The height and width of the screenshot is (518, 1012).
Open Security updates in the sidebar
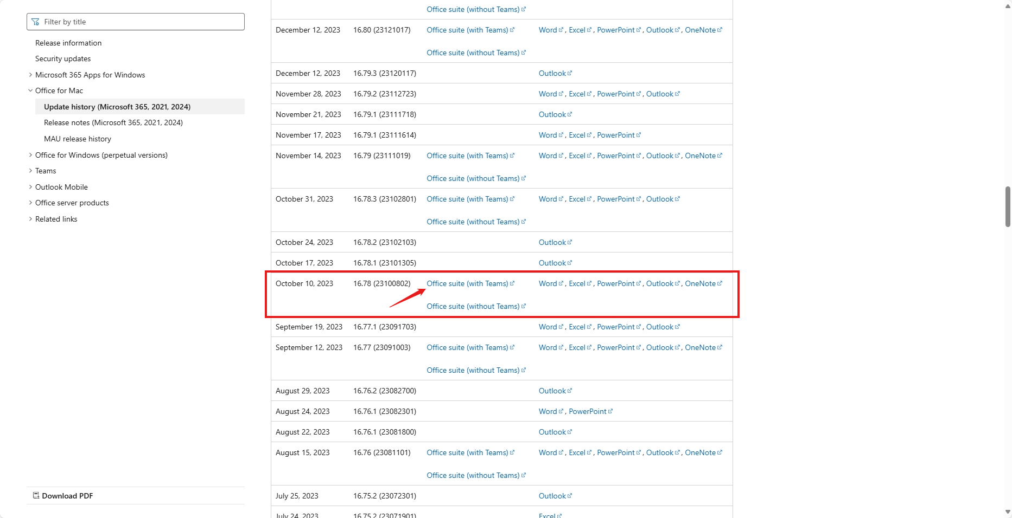click(x=63, y=59)
